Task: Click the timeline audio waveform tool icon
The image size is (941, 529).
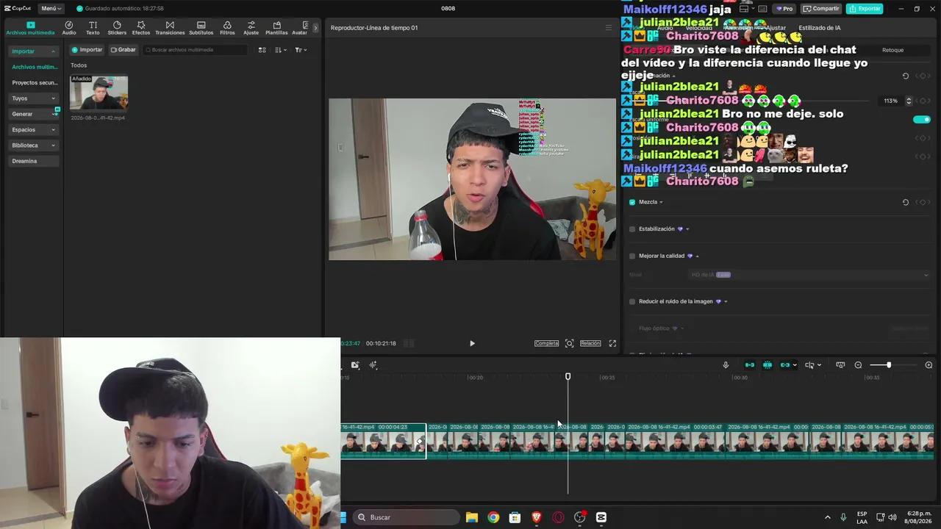Action: tap(373, 365)
